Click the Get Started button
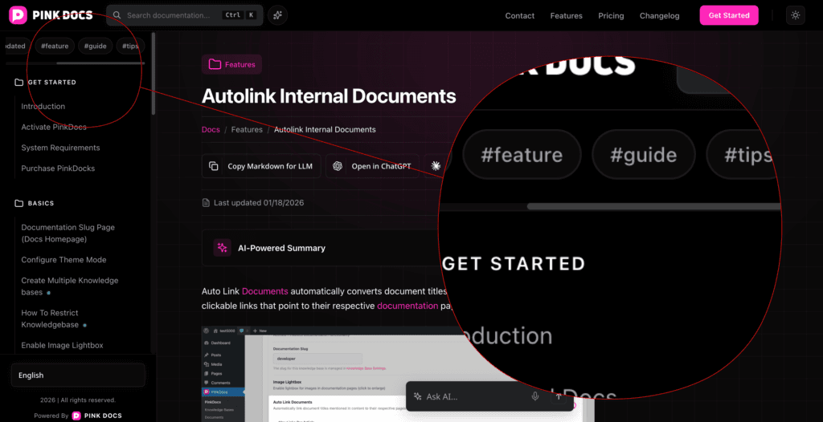Image resolution: width=823 pixels, height=422 pixels. point(728,15)
